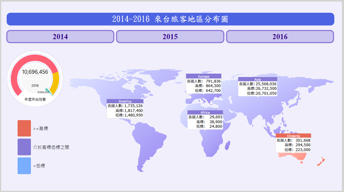This screenshot has height=192, width=344.
Task: Switch to the 2016 year button
Action: tap(280, 37)
